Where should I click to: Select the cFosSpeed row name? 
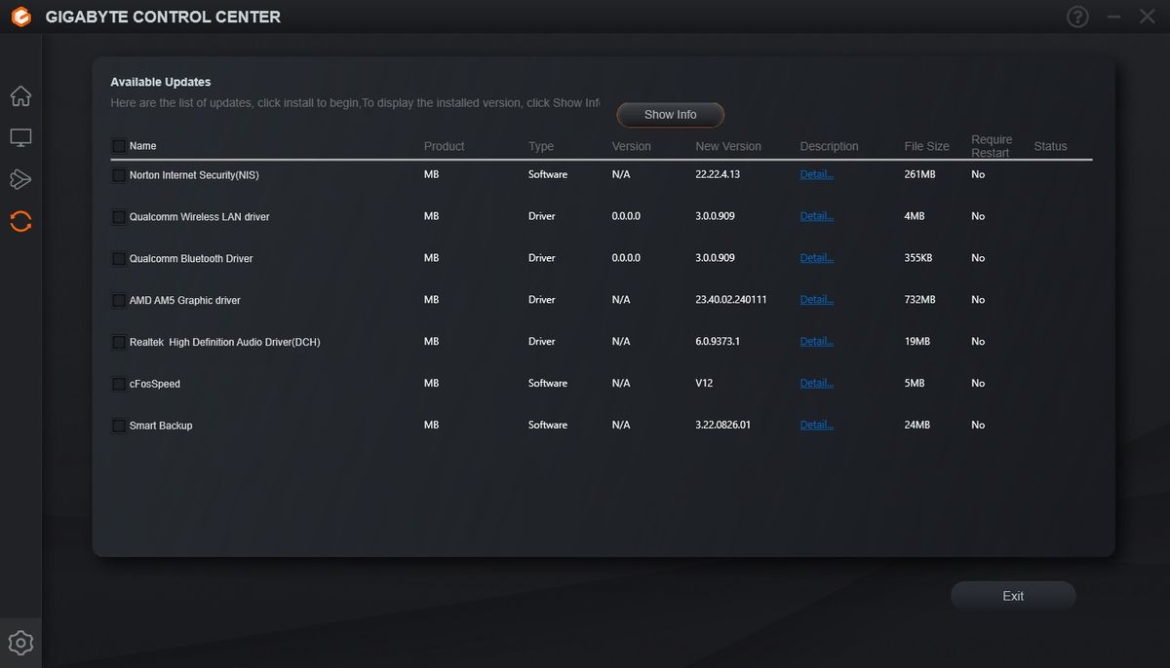155,384
